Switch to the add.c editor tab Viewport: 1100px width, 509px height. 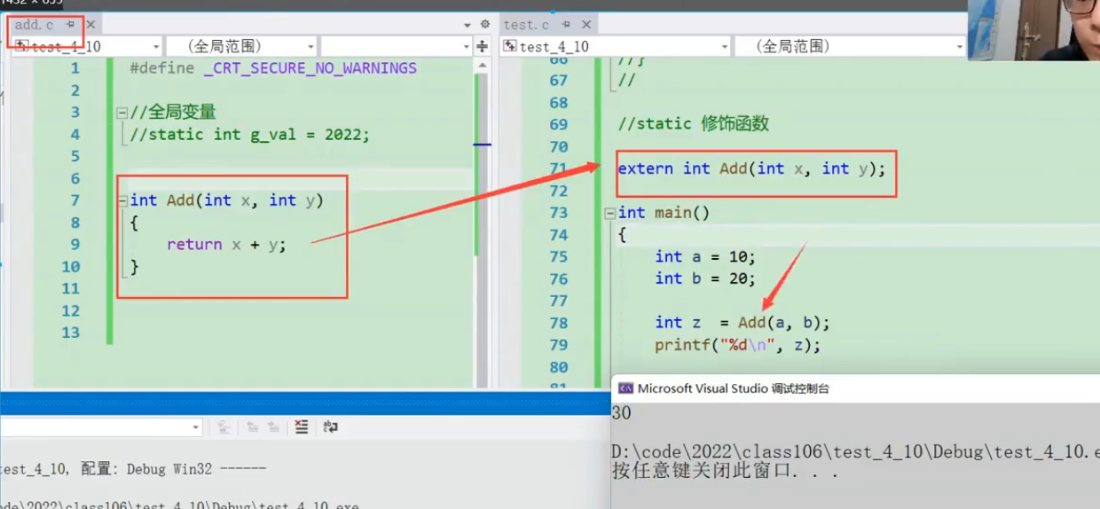point(34,25)
